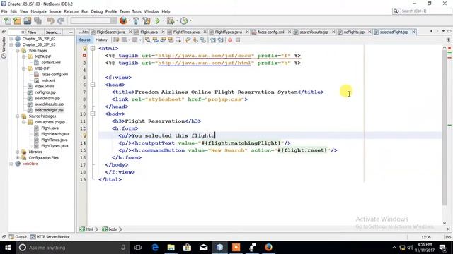The image size is (453, 254).
Task: Click the Windows Start button
Action: point(8,248)
